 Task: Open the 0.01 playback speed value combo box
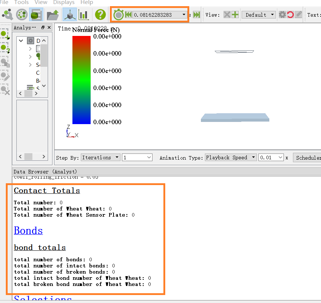click(271, 157)
